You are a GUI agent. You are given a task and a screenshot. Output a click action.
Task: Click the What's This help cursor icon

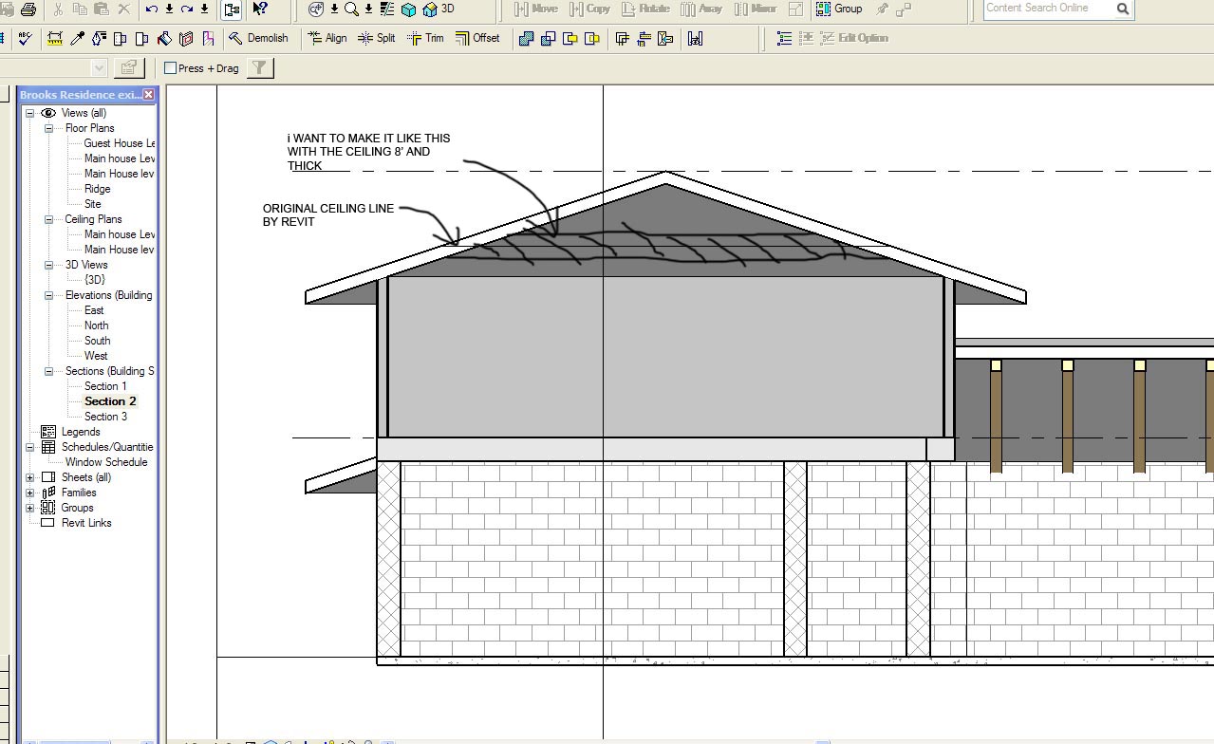click(x=260, y=9)
